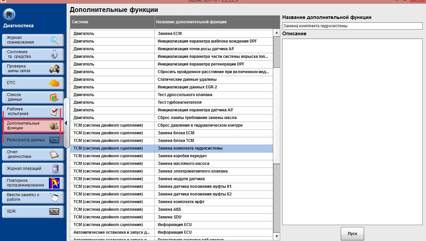
Task: Collapse sidebar with the triangle arrow
Action: [66, 123]
